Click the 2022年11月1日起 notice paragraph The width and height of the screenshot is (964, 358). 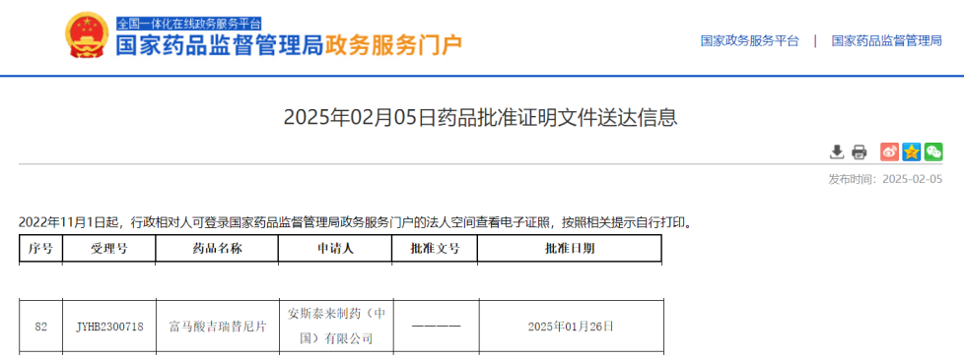point(356,222)
